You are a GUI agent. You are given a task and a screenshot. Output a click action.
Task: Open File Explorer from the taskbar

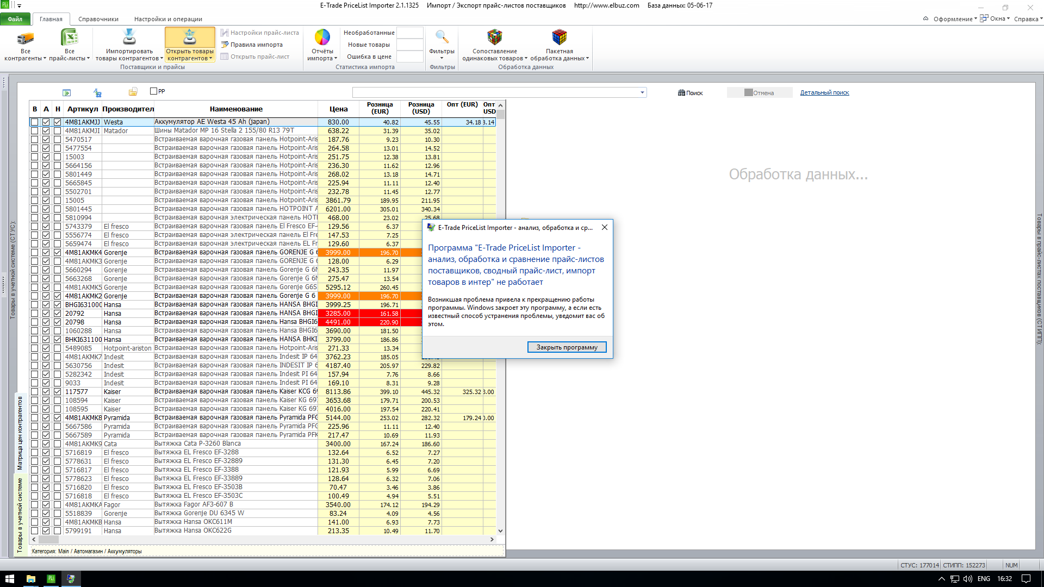(x=31, y=579)
